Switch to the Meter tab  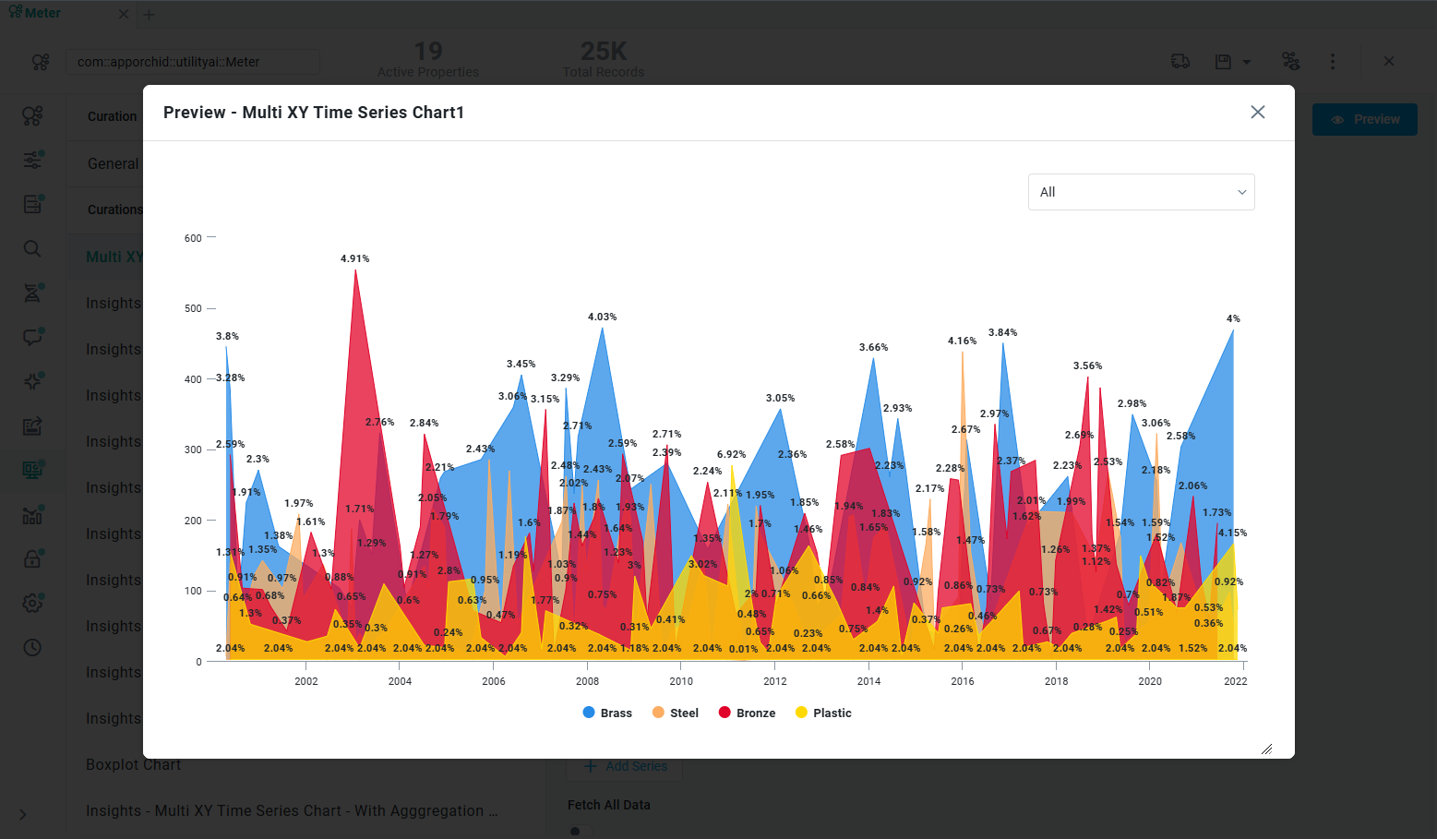pyautogui.click(x=42, y=13)
